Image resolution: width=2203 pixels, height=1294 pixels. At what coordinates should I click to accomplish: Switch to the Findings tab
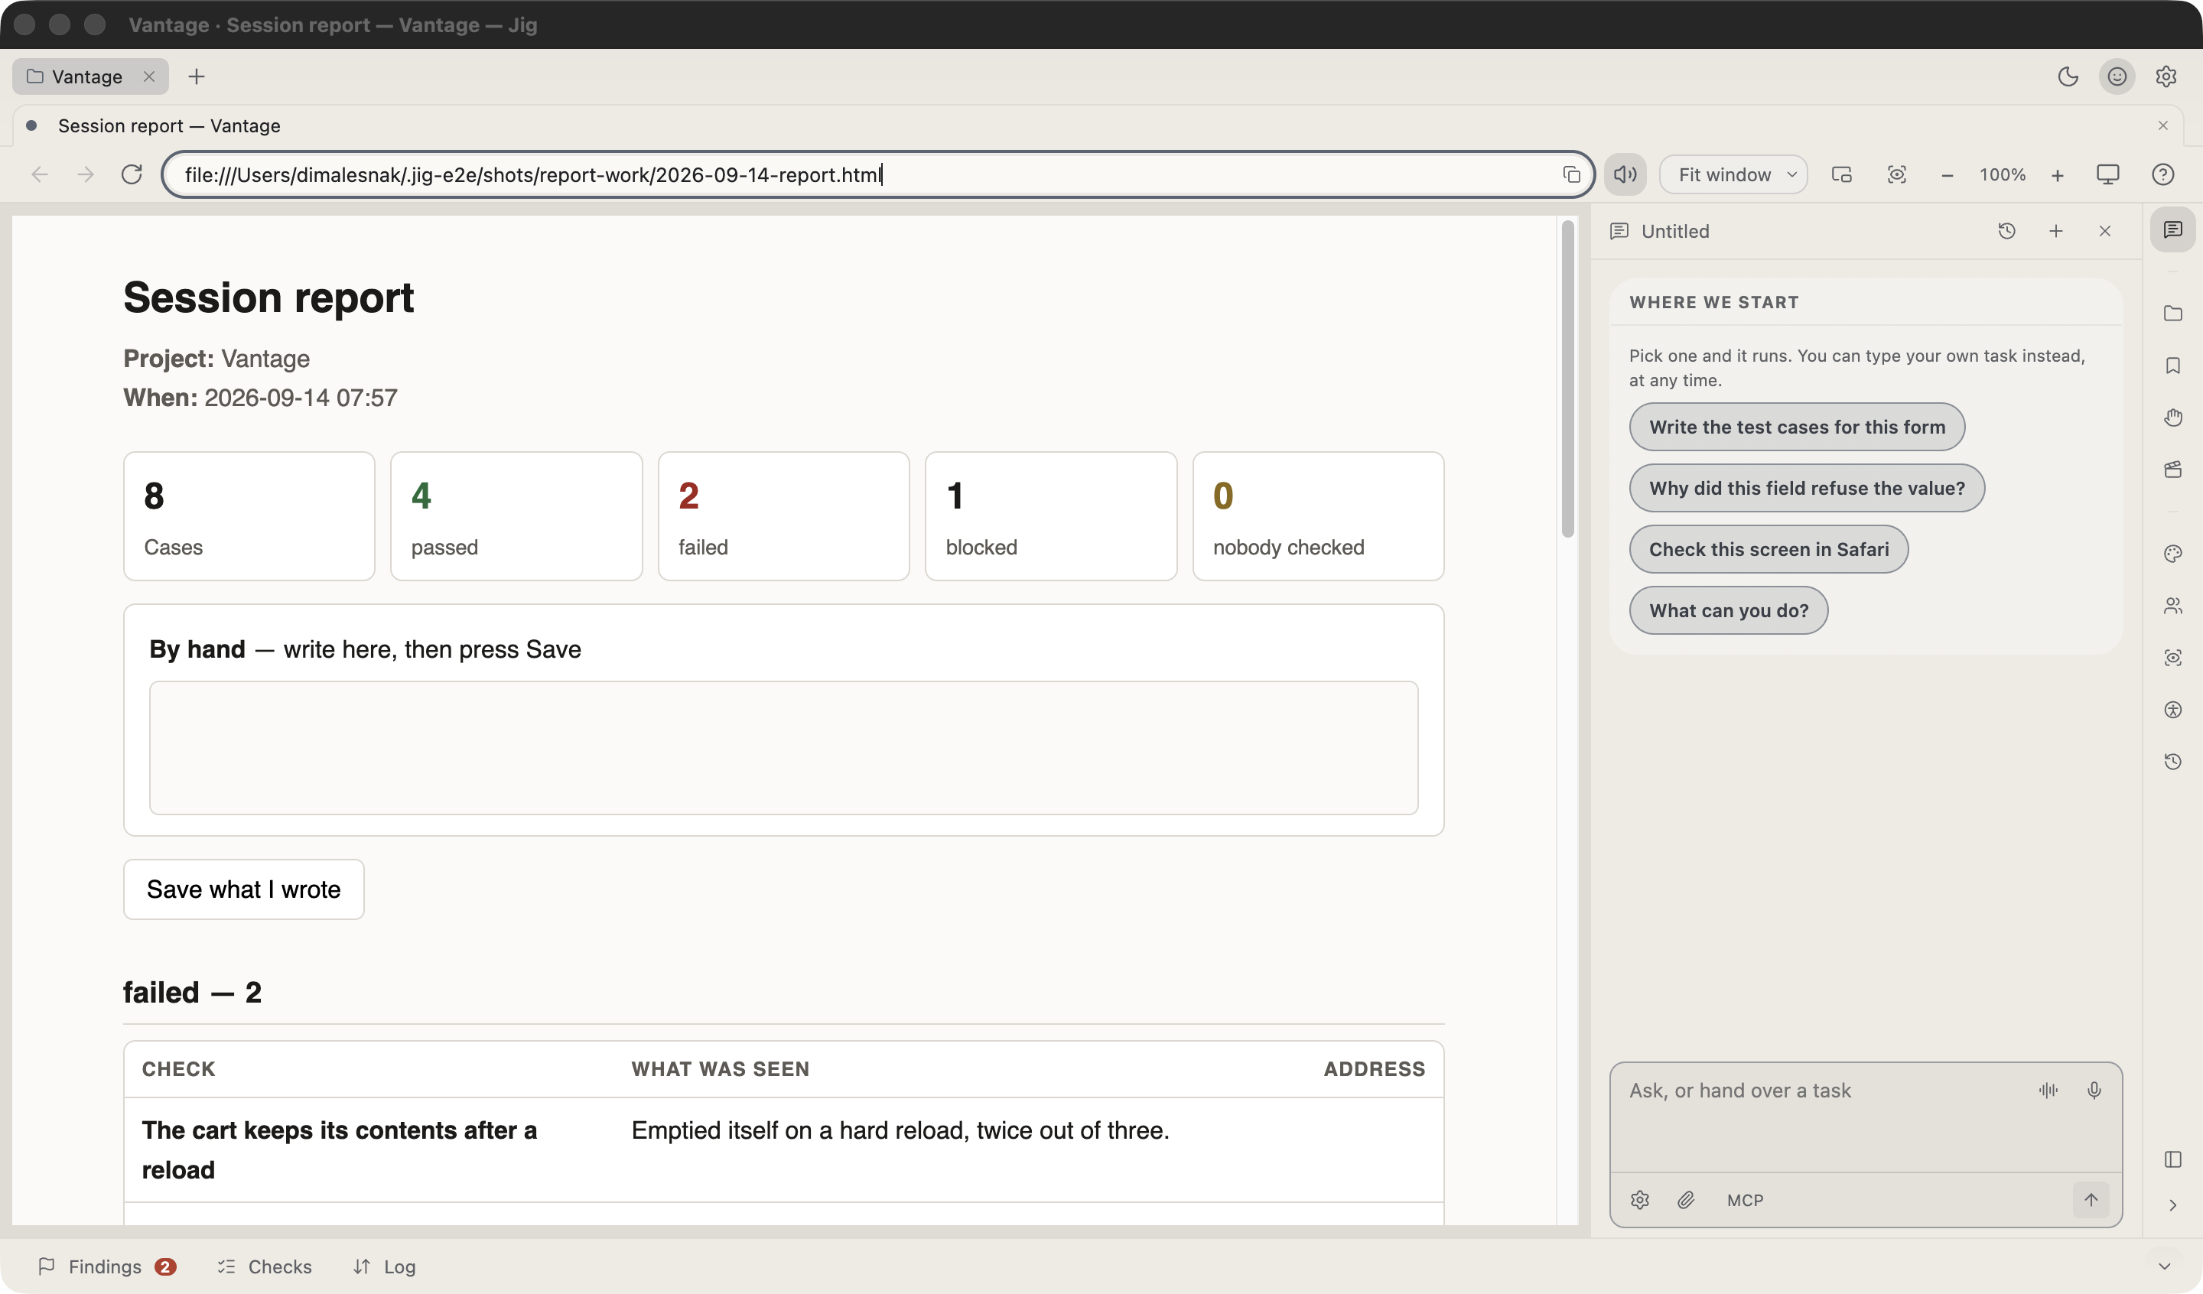(x=106, y=1266)
